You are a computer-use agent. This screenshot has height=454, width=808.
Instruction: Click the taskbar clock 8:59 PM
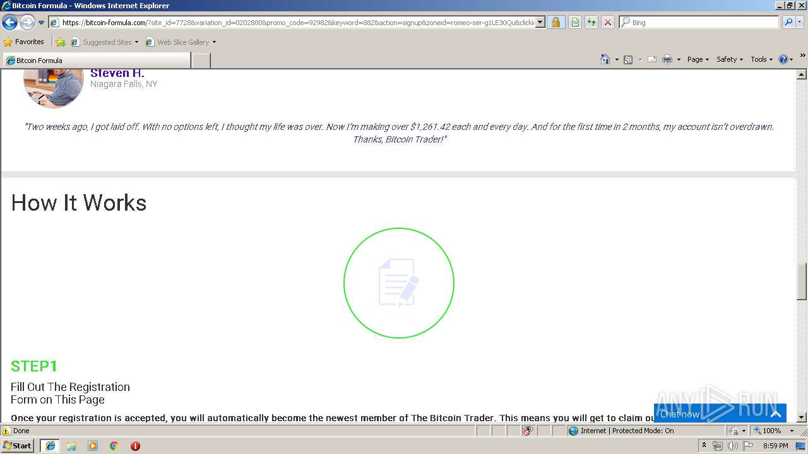[x=775, y=446]
